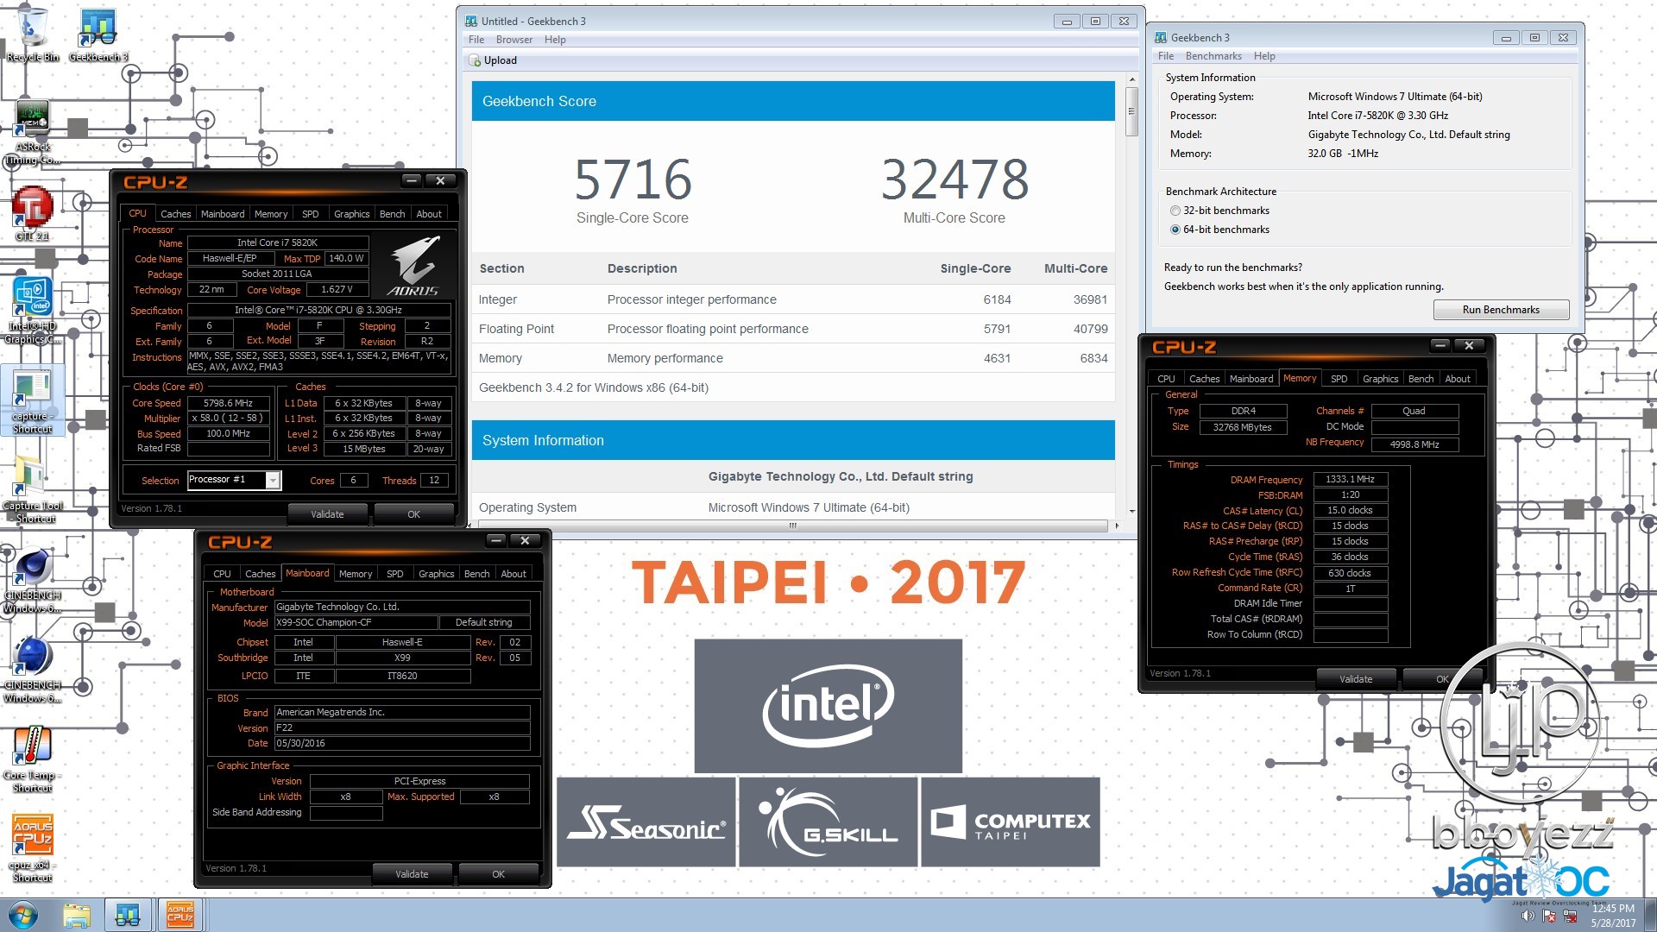This screenshot has height=932, width=1657.
Task: Open the Aorus cpuz x64 Shortcut desktop icon
Action: tap(33, 847)
